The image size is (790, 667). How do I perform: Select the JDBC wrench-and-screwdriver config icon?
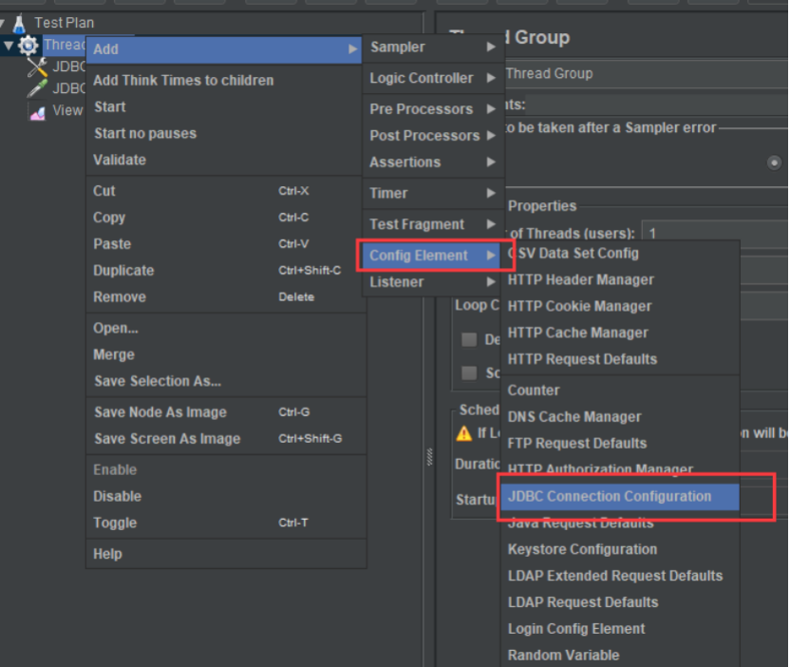pos(38,67)
